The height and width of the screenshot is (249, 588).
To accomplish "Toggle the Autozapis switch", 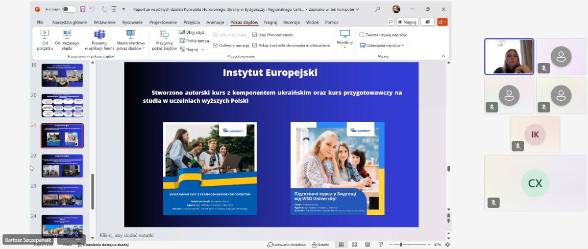I will [69, 9].
